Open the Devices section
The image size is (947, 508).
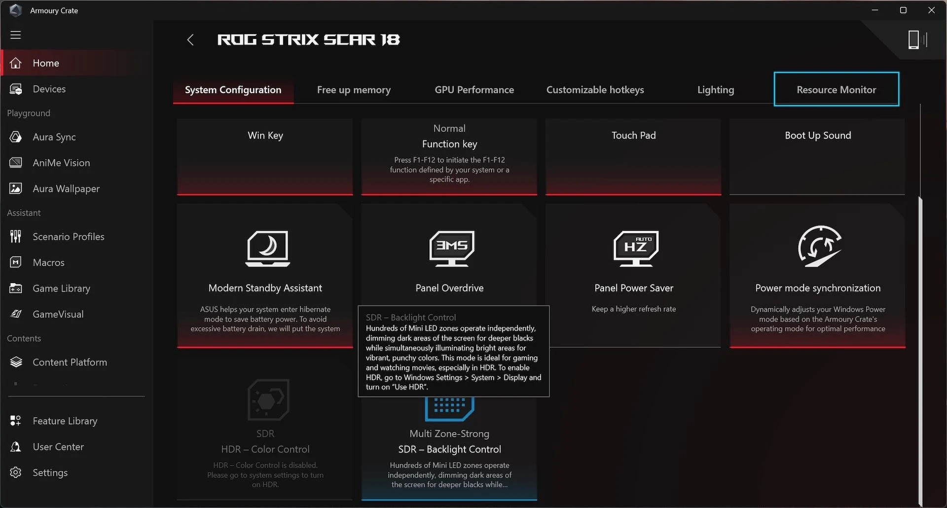[x=49, y=89]
